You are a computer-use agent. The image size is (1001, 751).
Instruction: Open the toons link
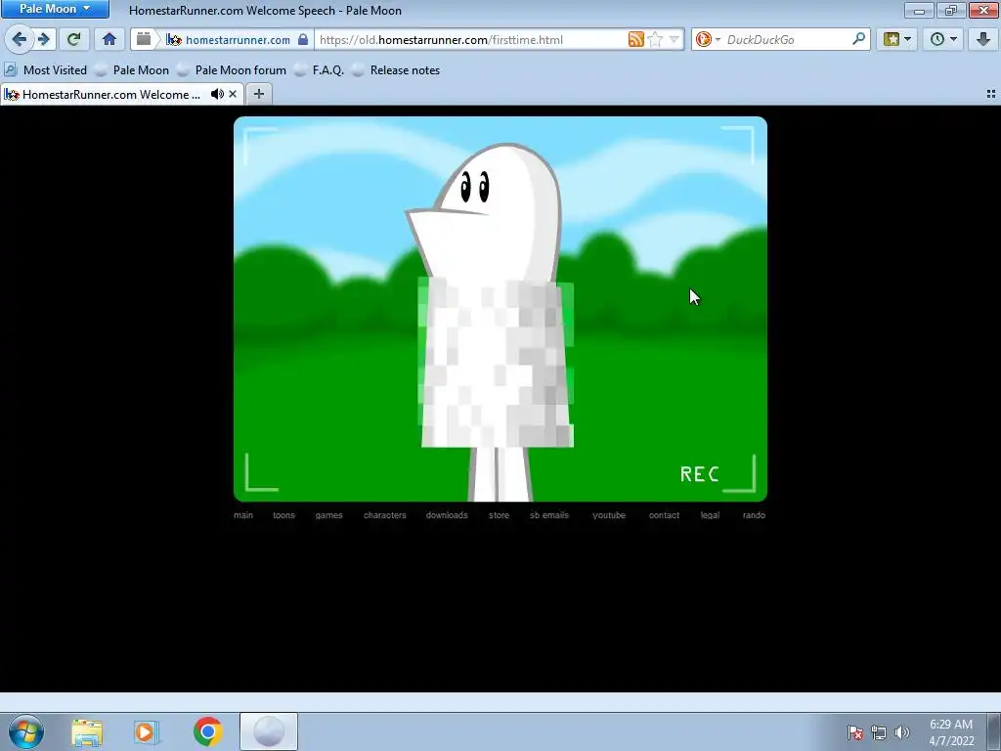[284, 515]
